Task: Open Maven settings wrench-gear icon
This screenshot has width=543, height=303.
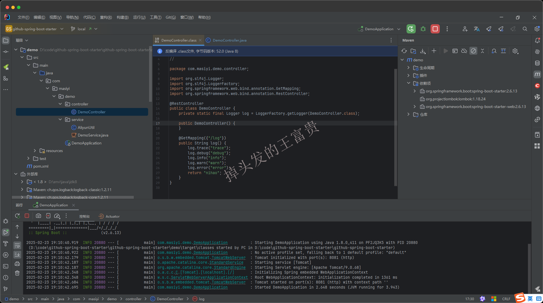Action: click(515, 51)
